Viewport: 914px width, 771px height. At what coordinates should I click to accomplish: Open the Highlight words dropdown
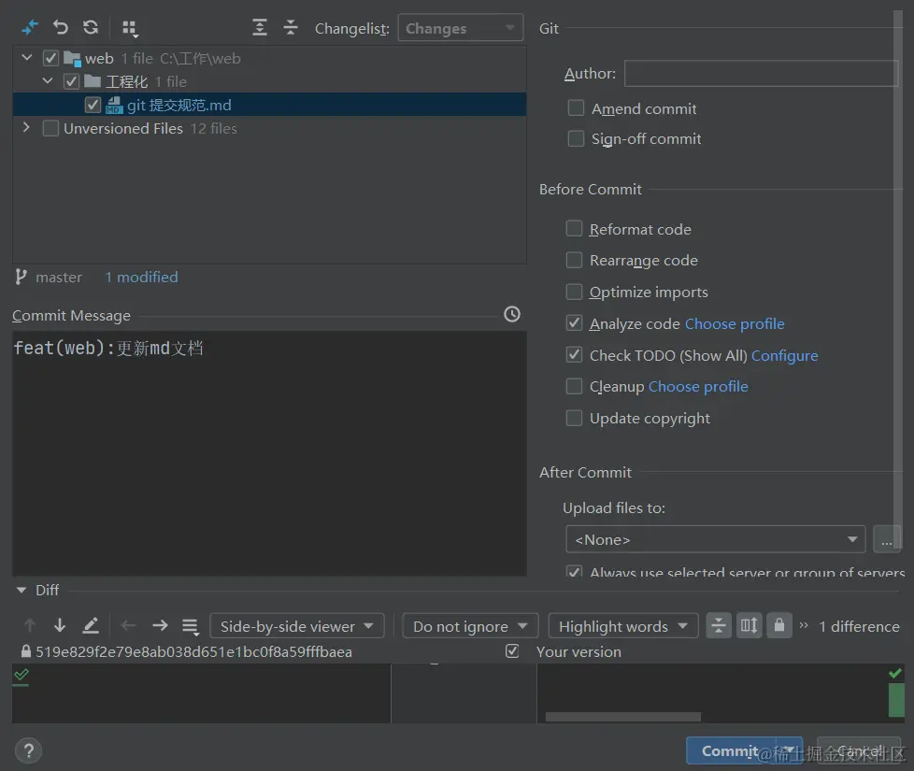622,626
